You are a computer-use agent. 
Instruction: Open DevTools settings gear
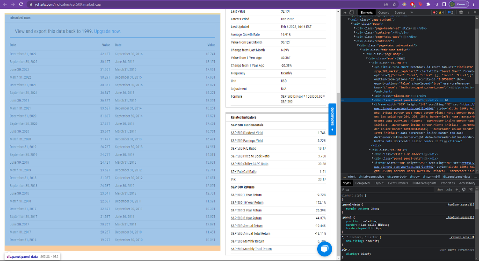pos(461,13)
